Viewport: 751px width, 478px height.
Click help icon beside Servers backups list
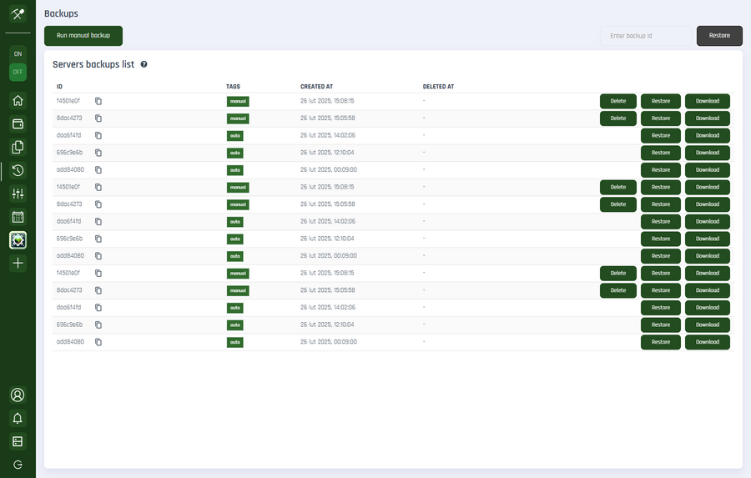(144, 64)
